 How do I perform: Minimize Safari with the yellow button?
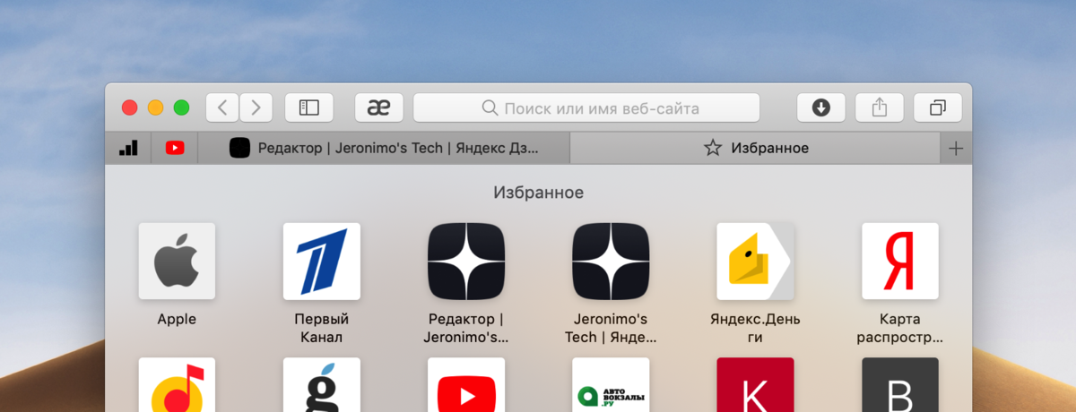[x=156, y=107]
